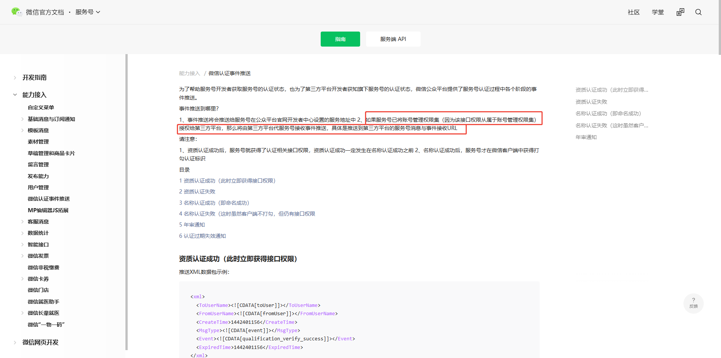Viewport: 721px width, 358px height.
Task: Click the 能力接入 breadcrumb
Action: (x=190, y=73)
